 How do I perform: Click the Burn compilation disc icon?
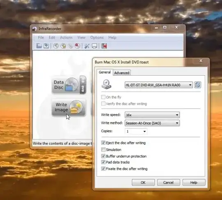56,46
